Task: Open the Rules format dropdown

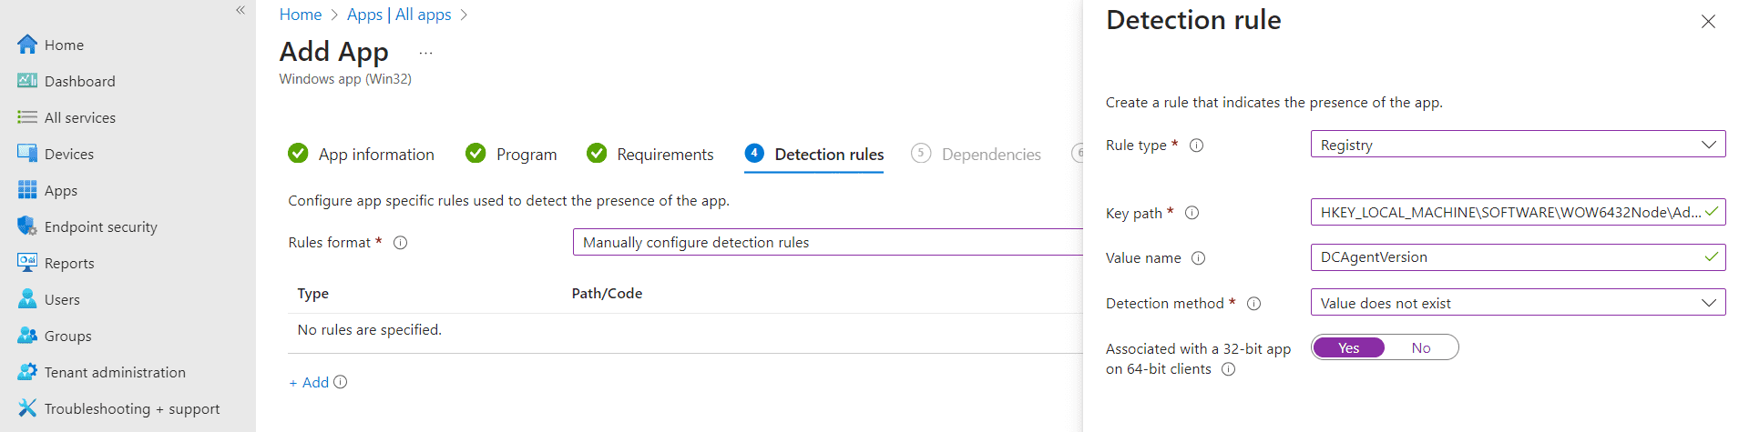Action: tap(827, 242)
